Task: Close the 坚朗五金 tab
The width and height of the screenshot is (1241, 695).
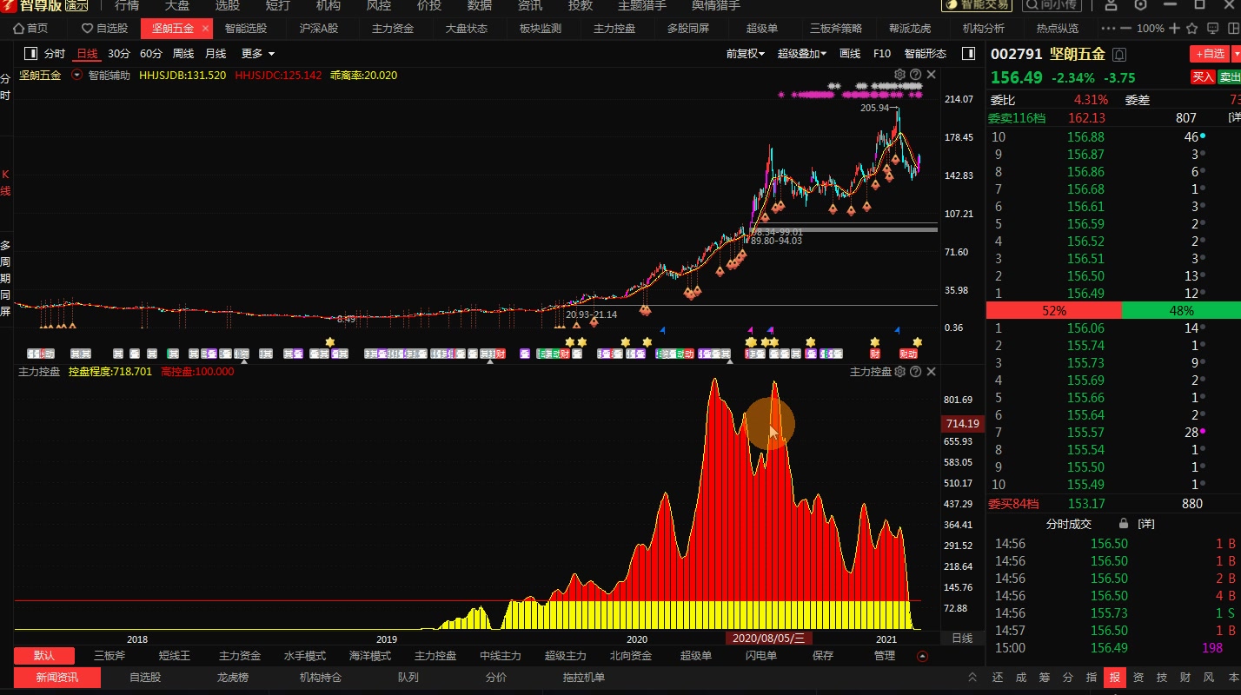Action: [x=206, y=29]
